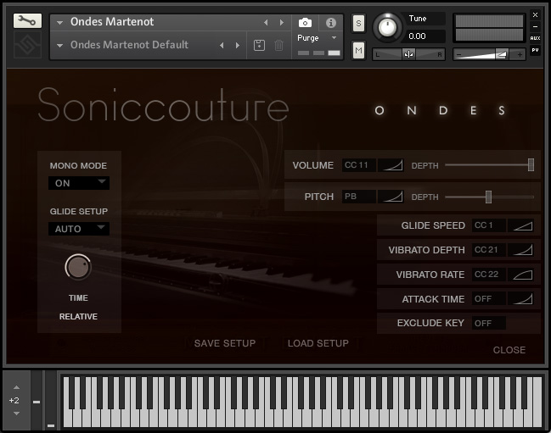Edit the GLIDE SPEED response curve icon
Viewport: 551px width, 433px height.
tap(520, 225)
